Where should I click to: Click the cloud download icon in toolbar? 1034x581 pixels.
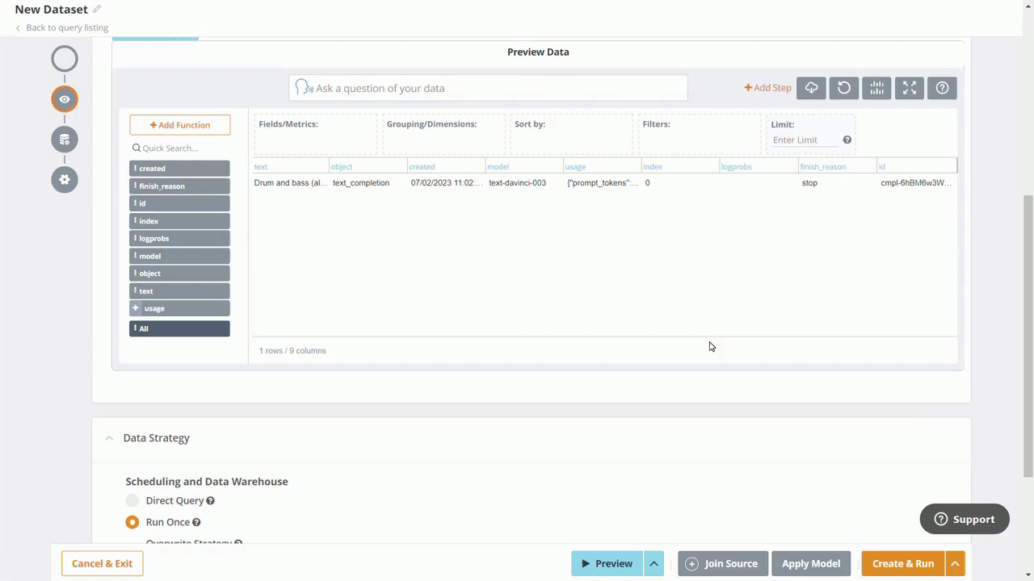click(x=811, y=88)
